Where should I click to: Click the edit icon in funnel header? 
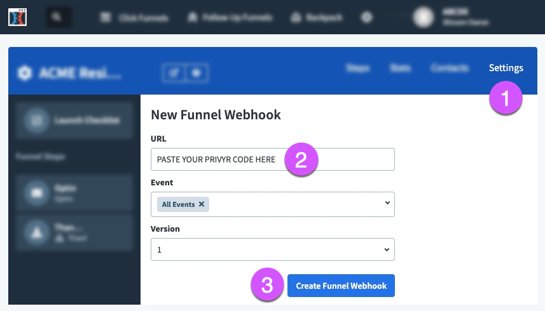173,73
